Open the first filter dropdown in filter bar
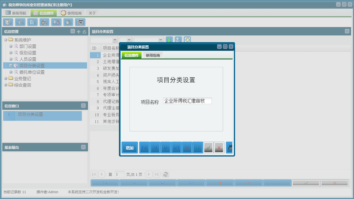Viewport: 354px width, 199px height. (x=115, y=40)
